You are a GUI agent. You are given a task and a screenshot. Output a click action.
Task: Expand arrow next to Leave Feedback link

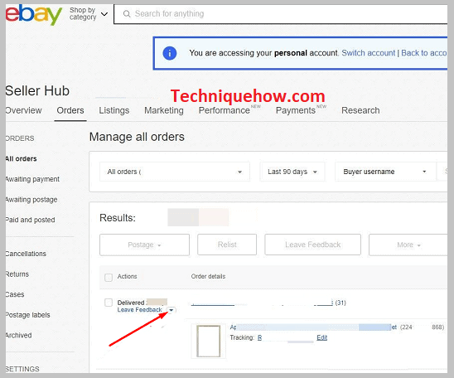click(171, 310)
